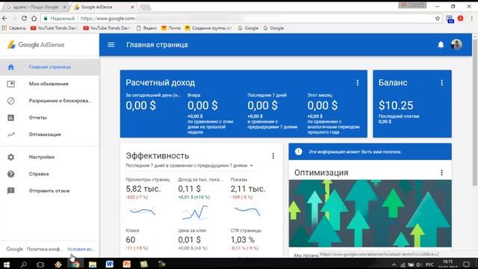Image resolution: width=478 pixels, height=269 pixels.
Task: Go to the browser home page
Action: [34, 18]
